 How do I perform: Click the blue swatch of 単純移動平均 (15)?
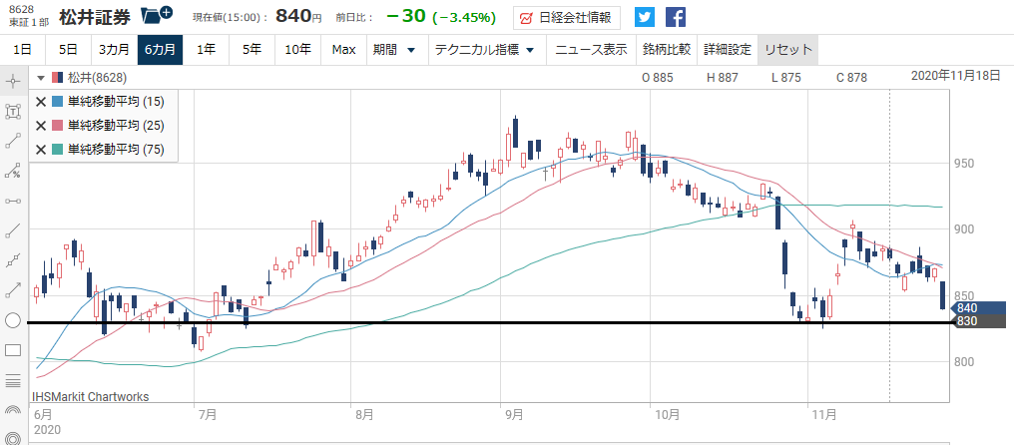58,102
